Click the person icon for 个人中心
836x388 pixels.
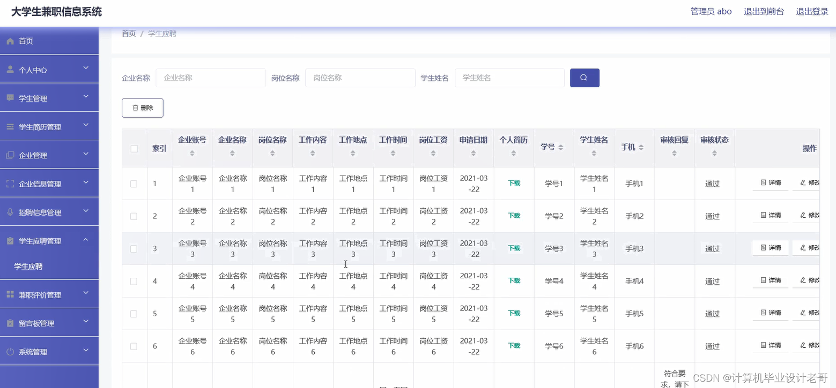[10, 70]
